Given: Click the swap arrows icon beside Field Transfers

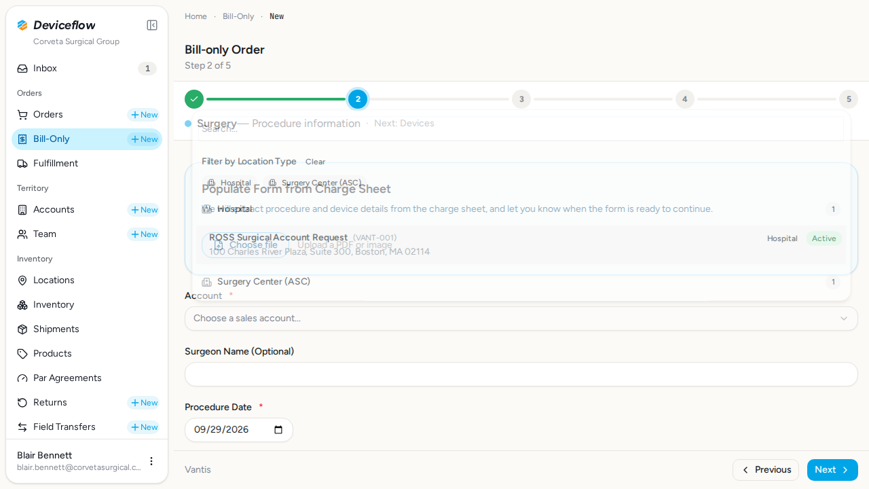Looking at the screenshot, I should (x=22, y=427).
